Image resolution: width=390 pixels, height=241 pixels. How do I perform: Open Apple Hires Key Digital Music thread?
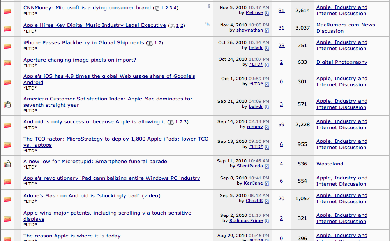coord(95,25)
